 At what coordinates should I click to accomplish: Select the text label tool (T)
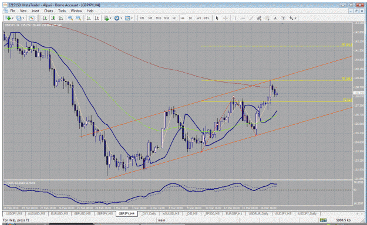click(283, 18)
